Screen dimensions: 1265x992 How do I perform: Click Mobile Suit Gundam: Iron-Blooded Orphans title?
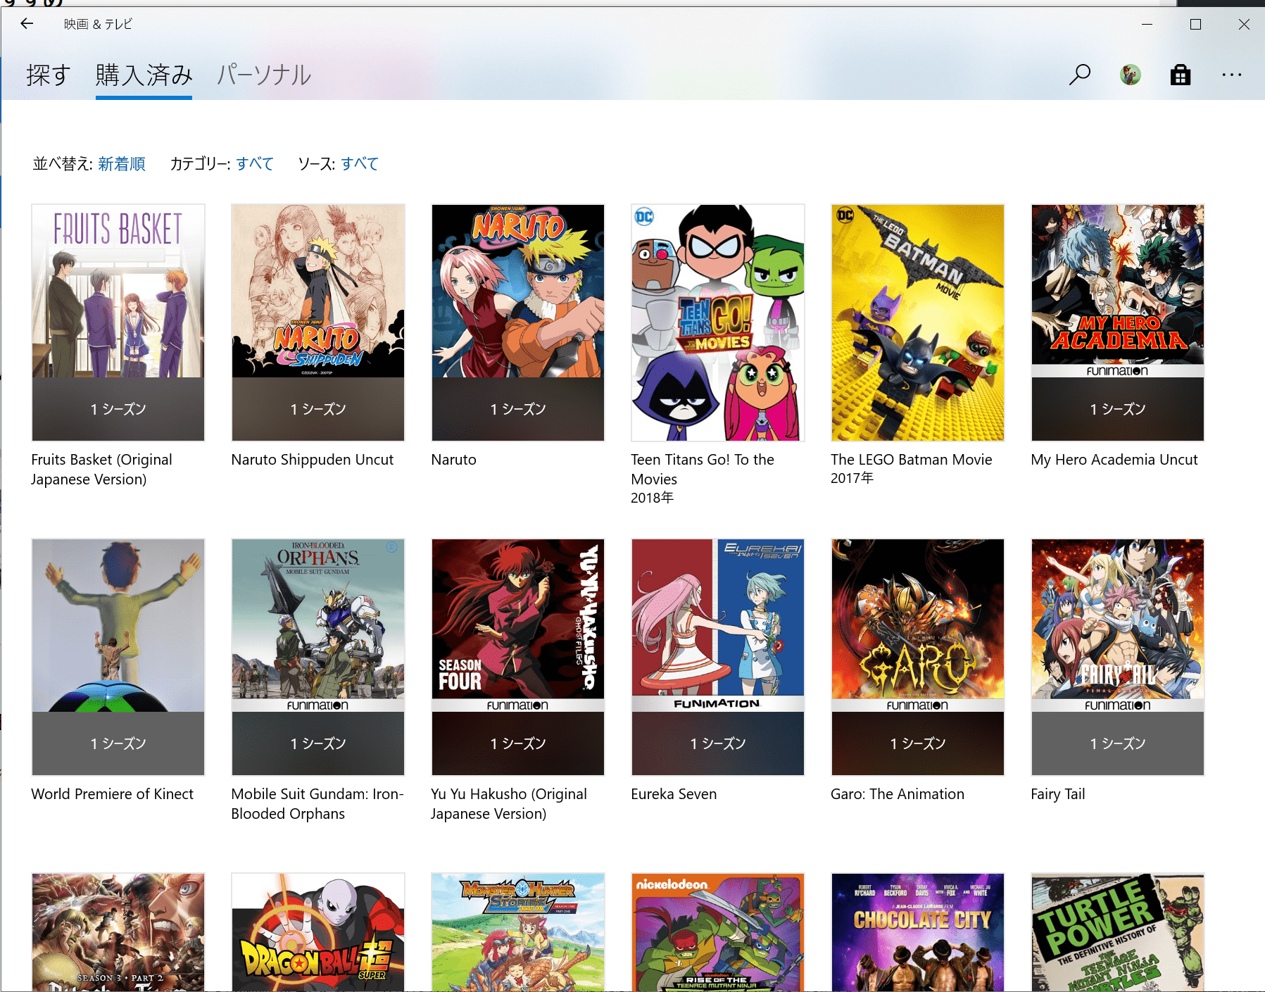click(317, 804)
